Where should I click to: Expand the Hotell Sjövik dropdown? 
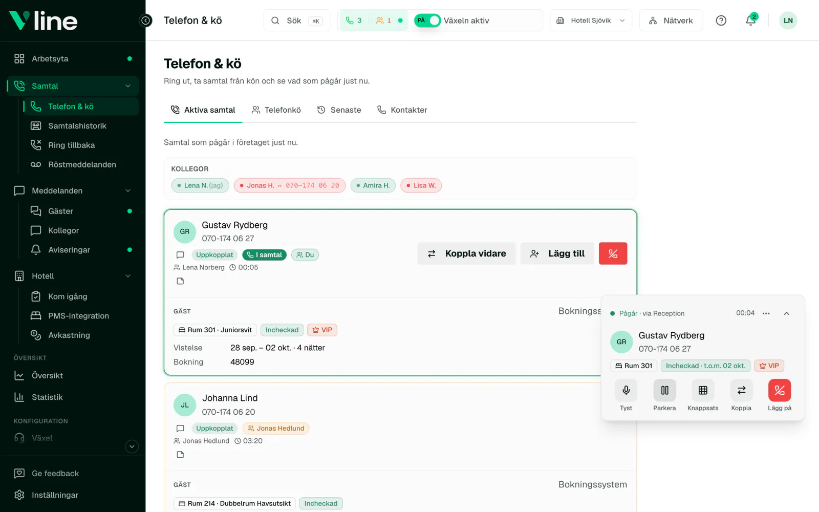coord(591,20)
